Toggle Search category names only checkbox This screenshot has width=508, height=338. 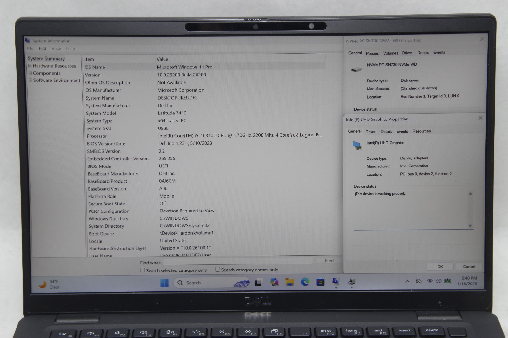[217, 270]
